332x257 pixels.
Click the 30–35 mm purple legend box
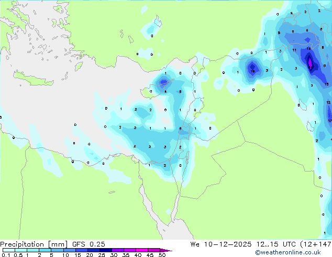[118, 250]
